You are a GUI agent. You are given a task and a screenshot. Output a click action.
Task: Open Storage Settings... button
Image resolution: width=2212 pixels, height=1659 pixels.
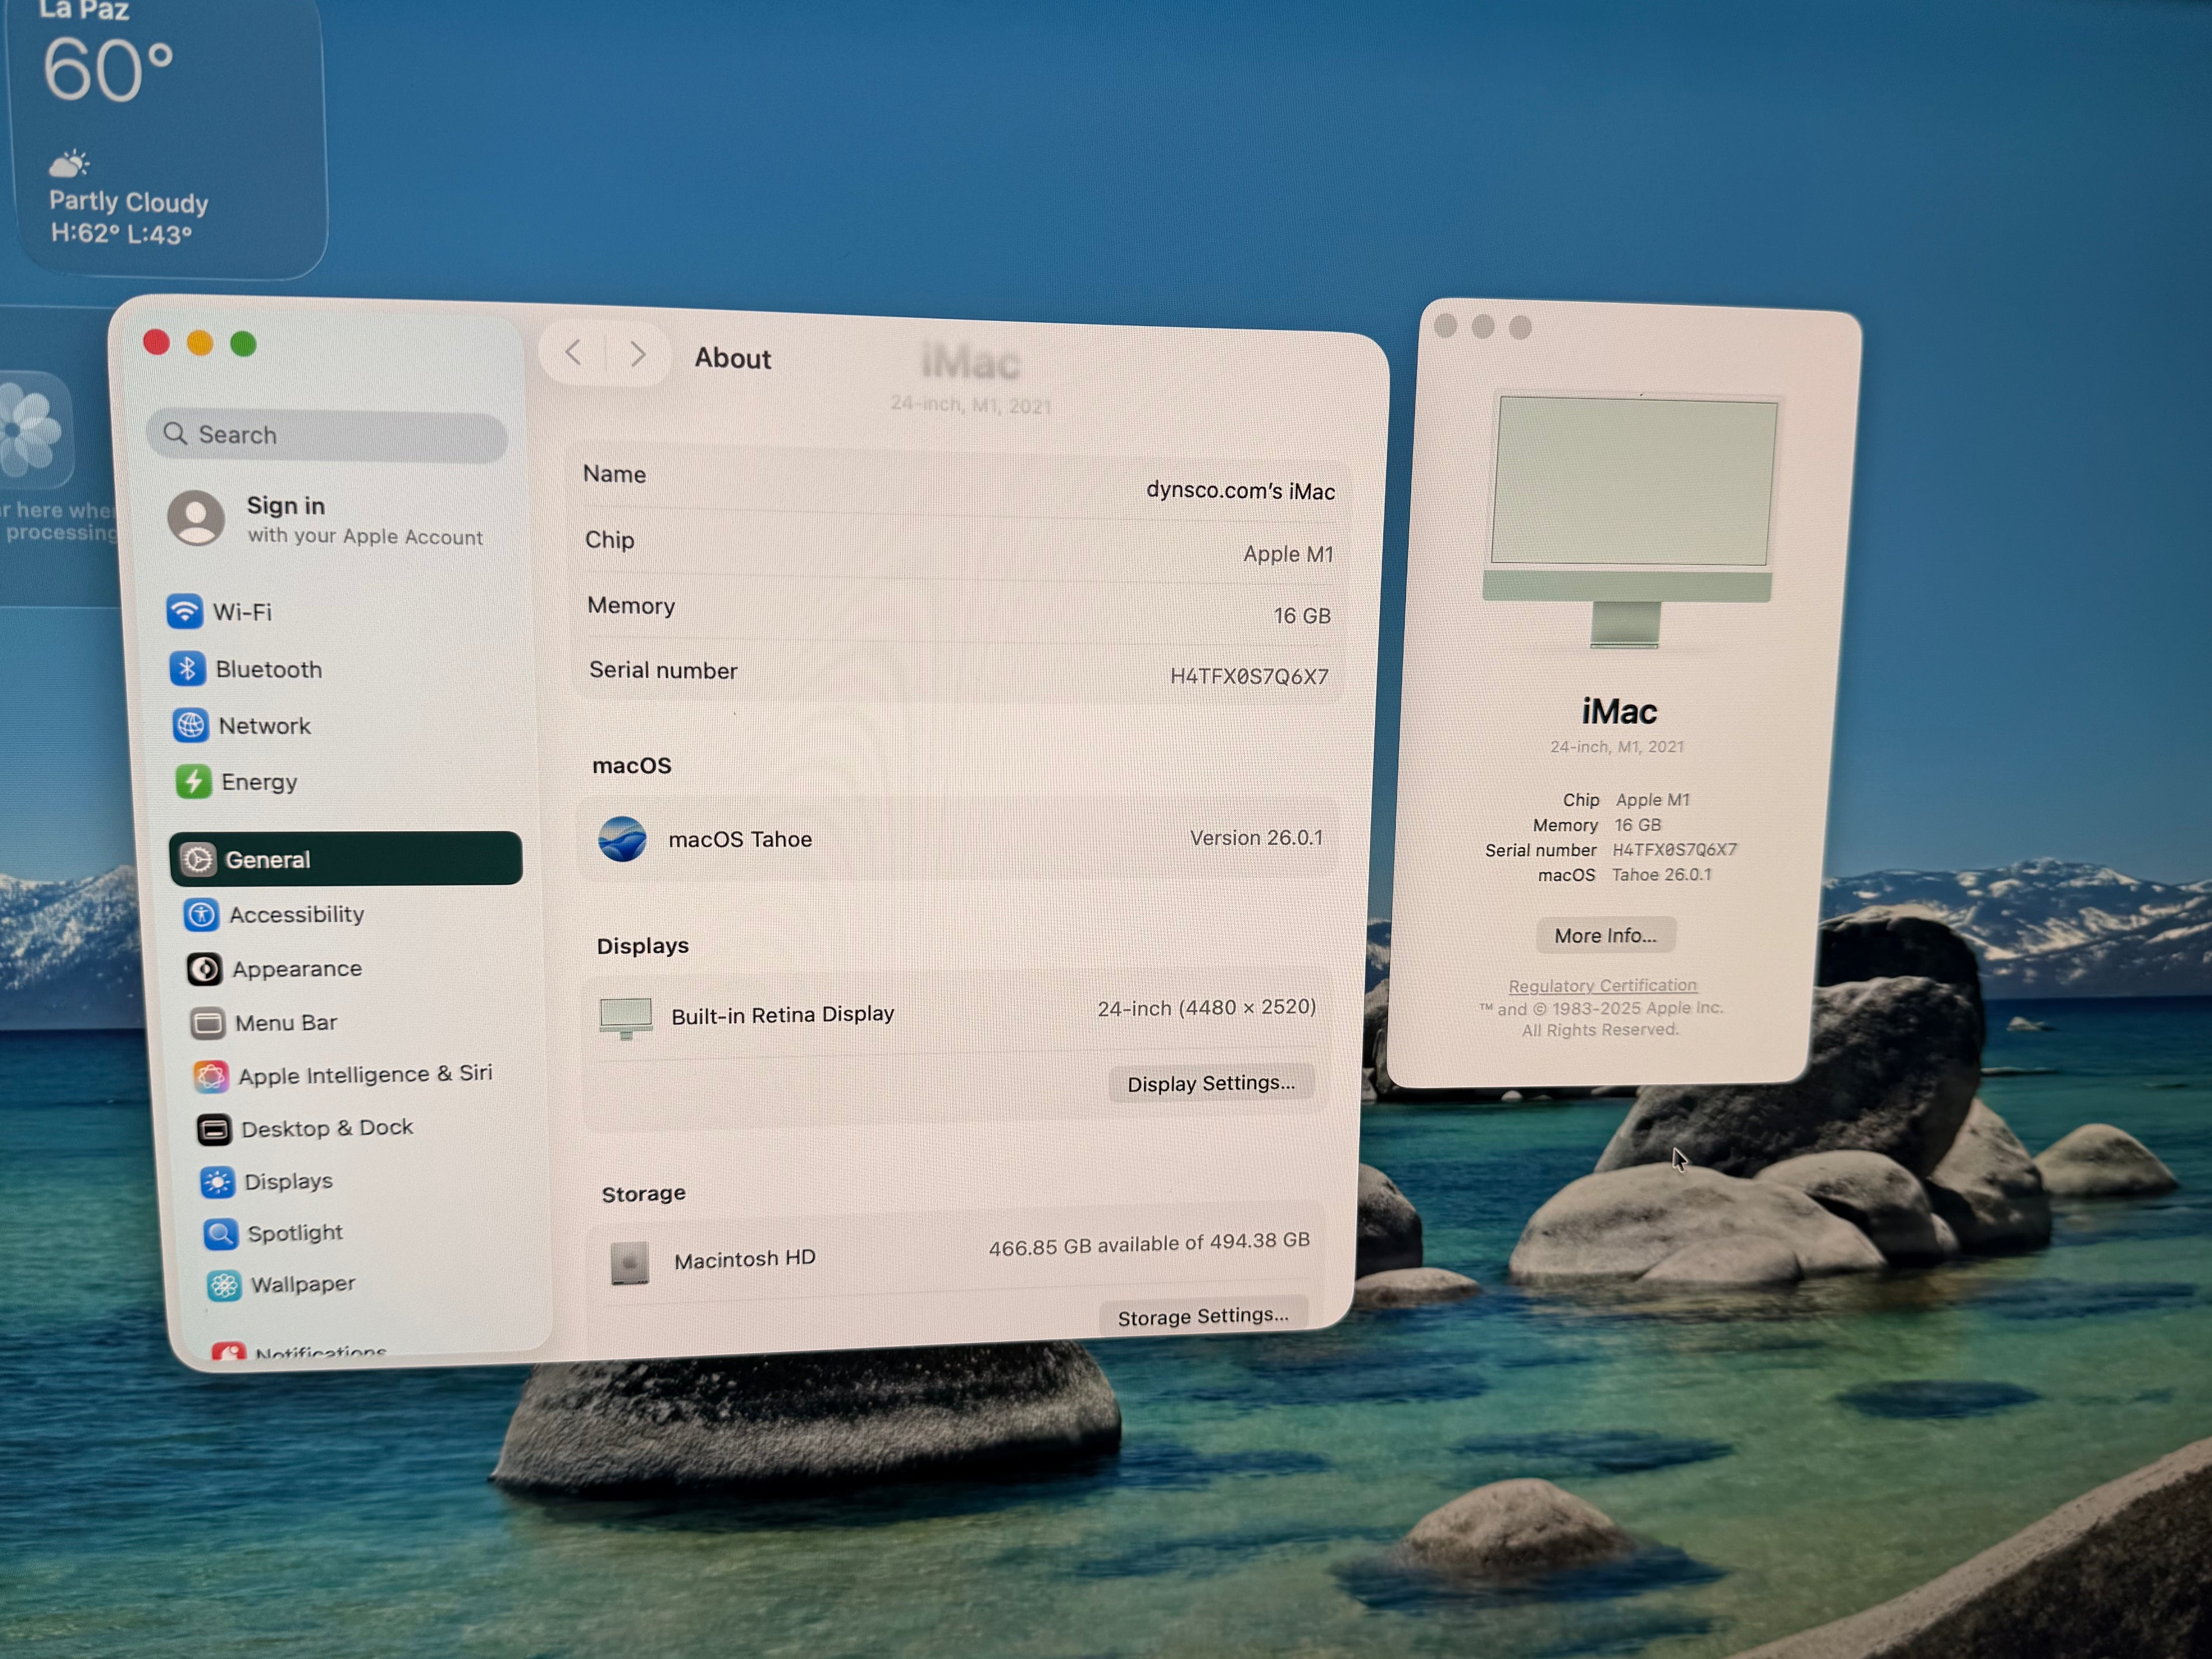coord(1202,1316)
